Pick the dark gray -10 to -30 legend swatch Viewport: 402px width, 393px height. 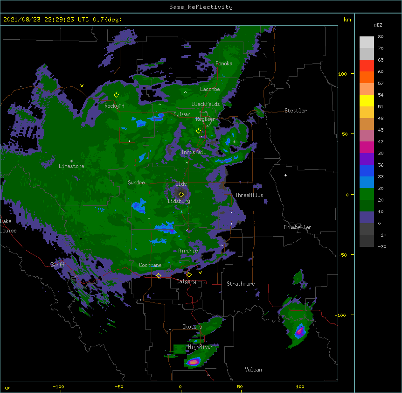[367, 241]
